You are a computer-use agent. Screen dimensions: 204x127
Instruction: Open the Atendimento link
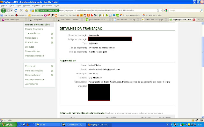(32, 84)
